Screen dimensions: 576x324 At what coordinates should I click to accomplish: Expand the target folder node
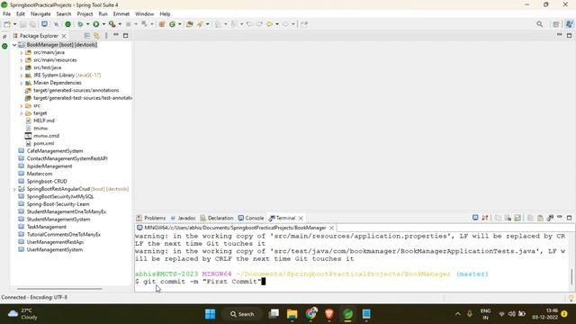(22, 113)
